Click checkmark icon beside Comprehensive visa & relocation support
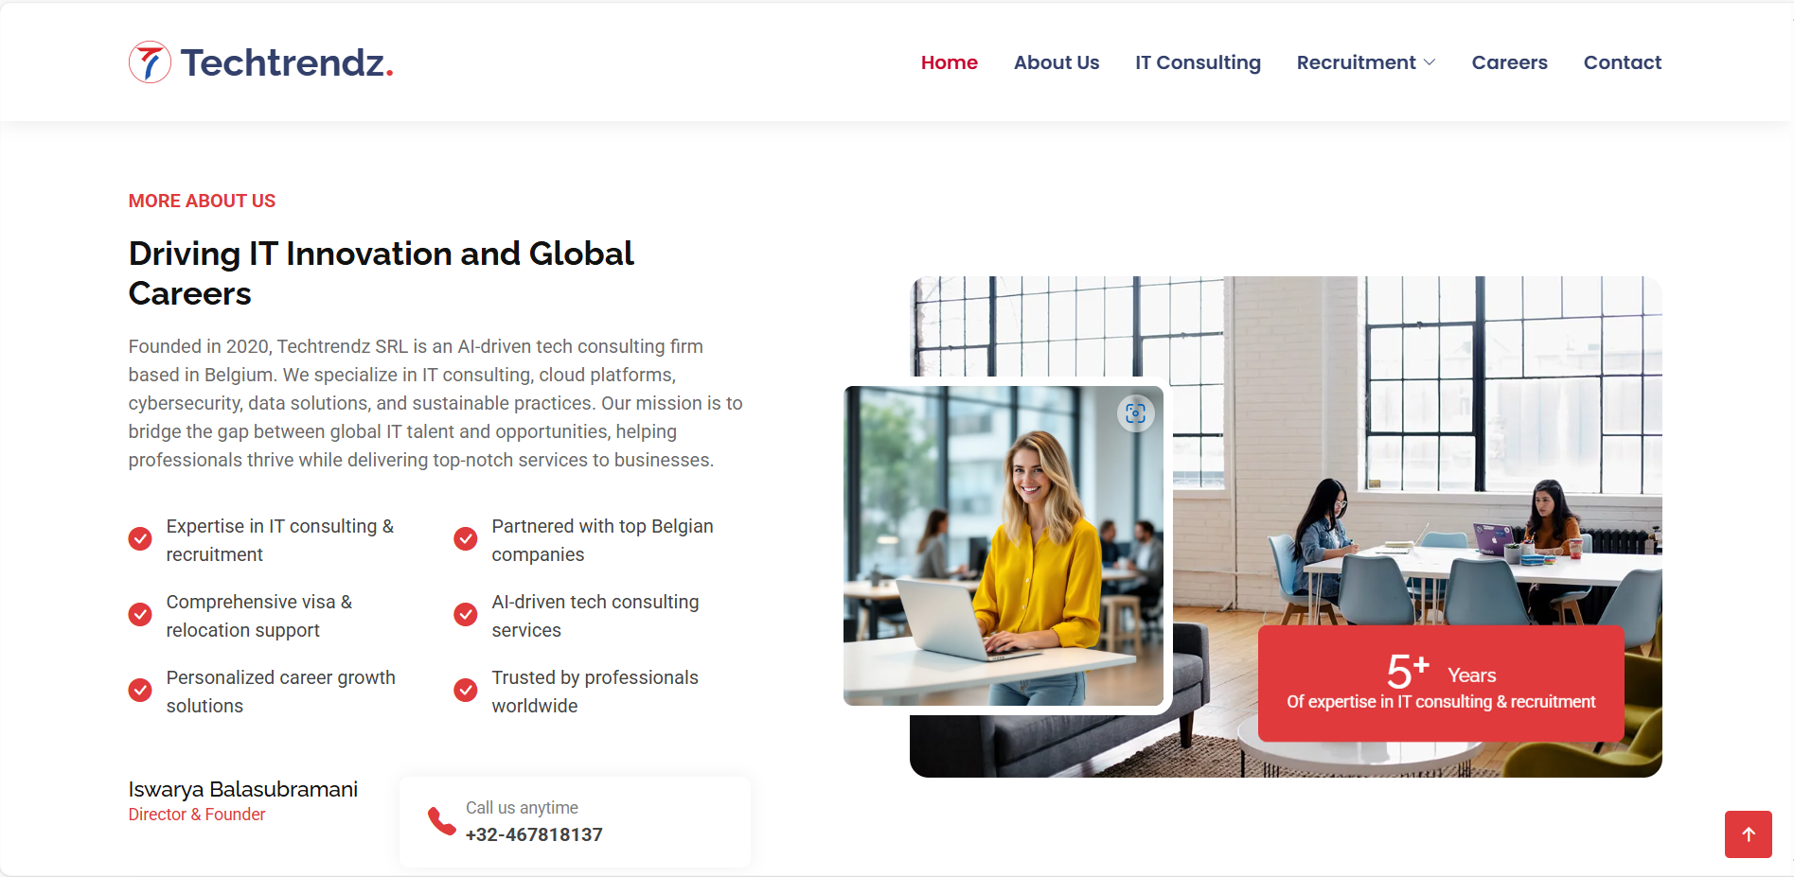 pyautogui.click(x=140, y=615)
